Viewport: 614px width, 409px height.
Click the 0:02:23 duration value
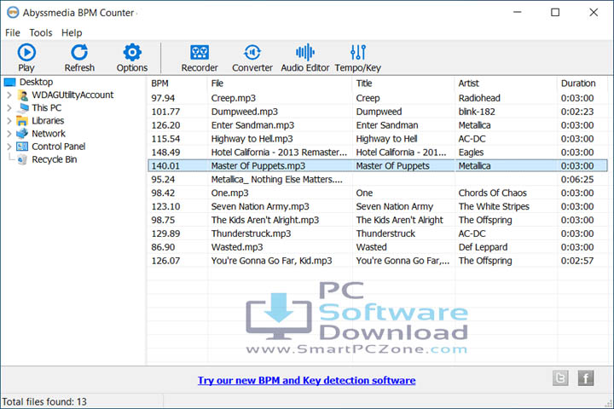pos(577,112)
